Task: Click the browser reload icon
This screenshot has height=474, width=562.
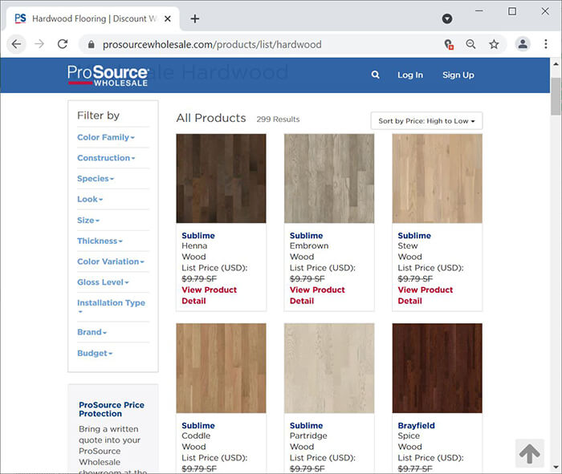Action: [63, 44]
